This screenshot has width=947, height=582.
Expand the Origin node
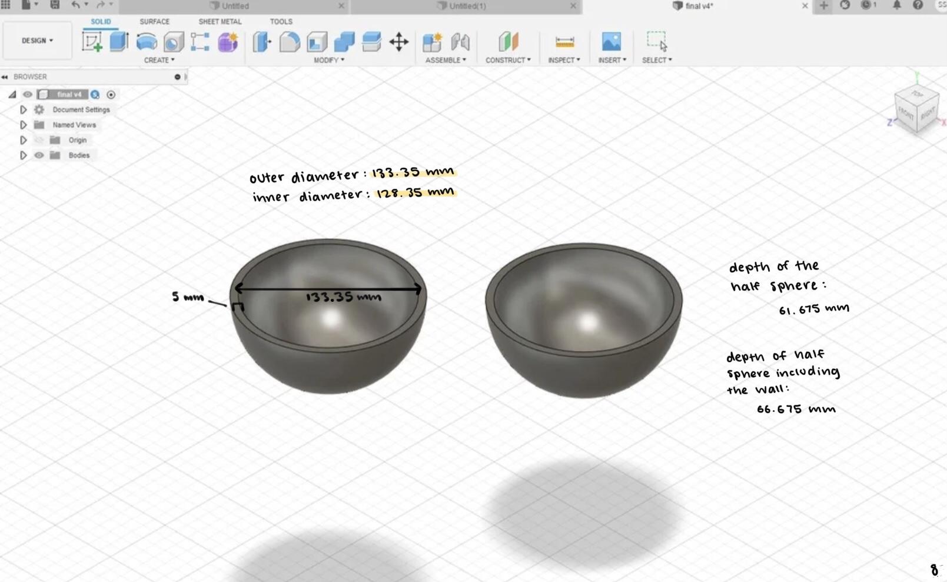click(23, 140)
